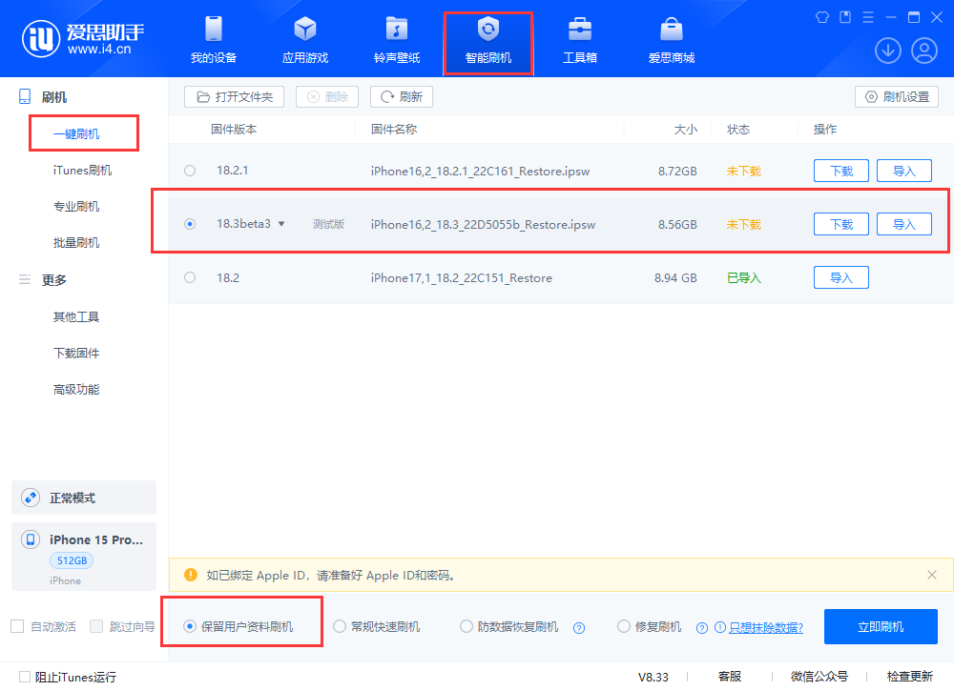The image size is (954, 691).
Task: Open the 18.3beta3 version dropdown
Action: pos(283,224)
